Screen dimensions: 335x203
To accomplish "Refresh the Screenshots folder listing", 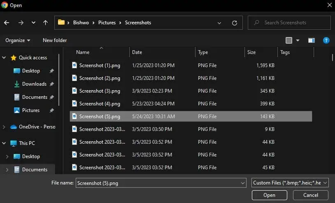I will pos(234,23).
